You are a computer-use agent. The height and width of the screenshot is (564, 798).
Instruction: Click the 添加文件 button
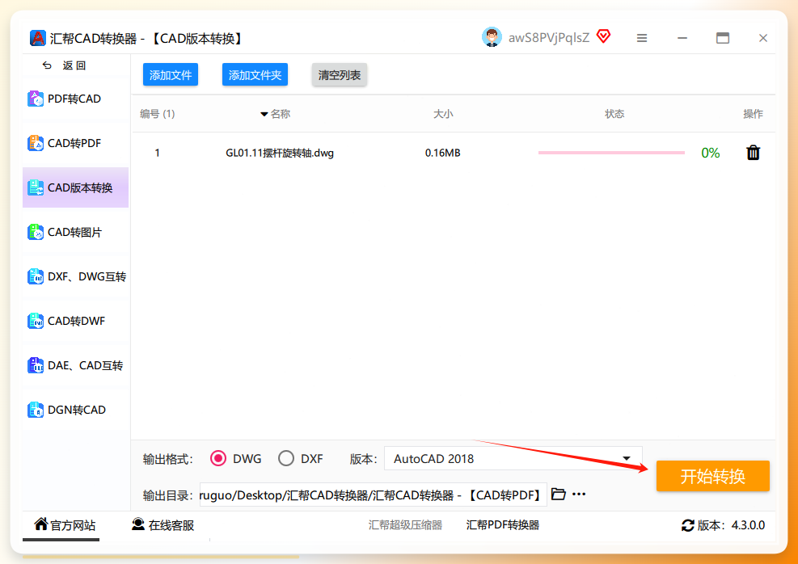[x=171, y=75]
